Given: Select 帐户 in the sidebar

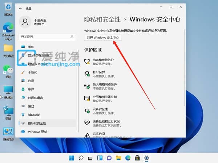Looking at the screenshot, I should (47, 89).
